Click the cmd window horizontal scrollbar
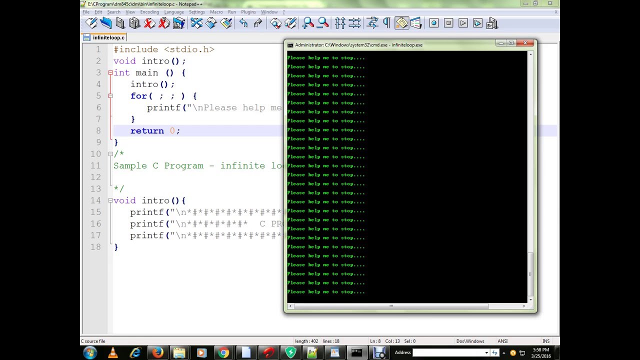 tap(391, 306)
